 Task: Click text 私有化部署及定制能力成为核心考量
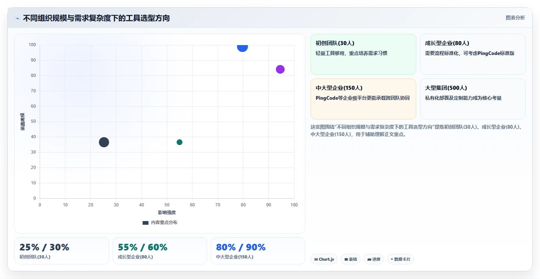tap(463, 98)
